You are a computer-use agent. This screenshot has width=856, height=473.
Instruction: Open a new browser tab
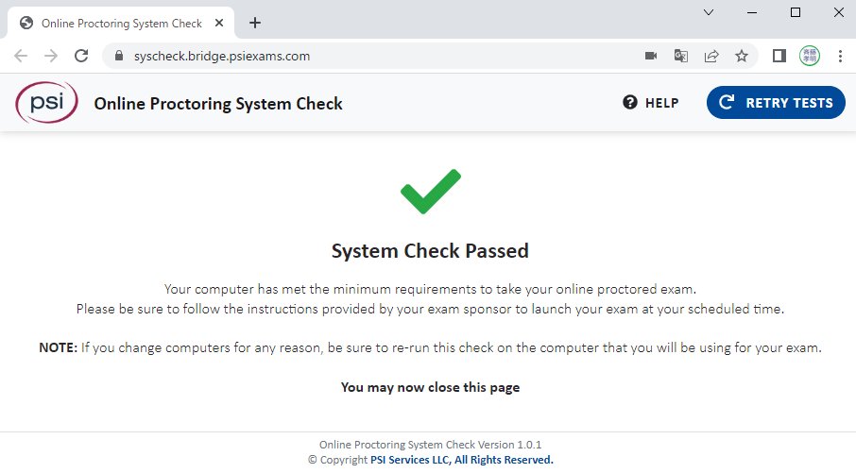coord(255,23)
